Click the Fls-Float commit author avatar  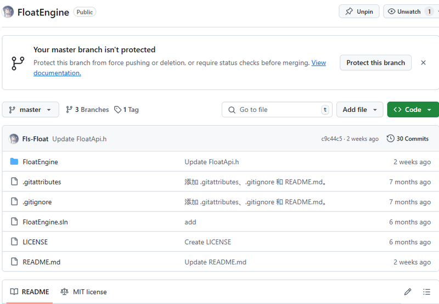click(13, 139)
